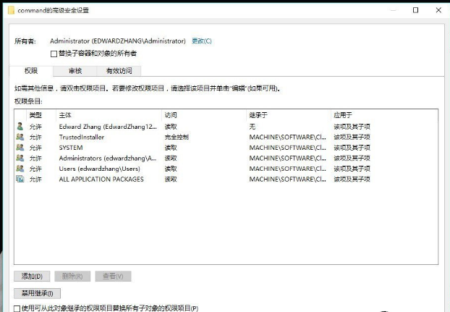450x312 pixels.
Task: Click the 查看(V) button
Action: tap(113, 276)
